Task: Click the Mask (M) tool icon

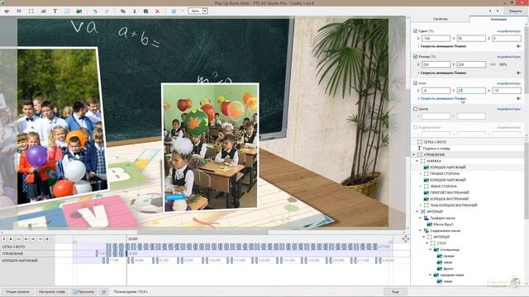Action: tap(19, 11)
